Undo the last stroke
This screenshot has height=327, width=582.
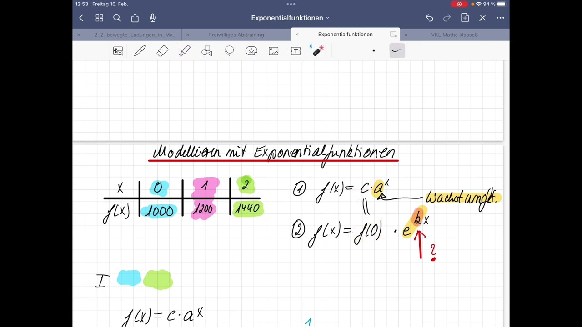[x=429, y=18]
